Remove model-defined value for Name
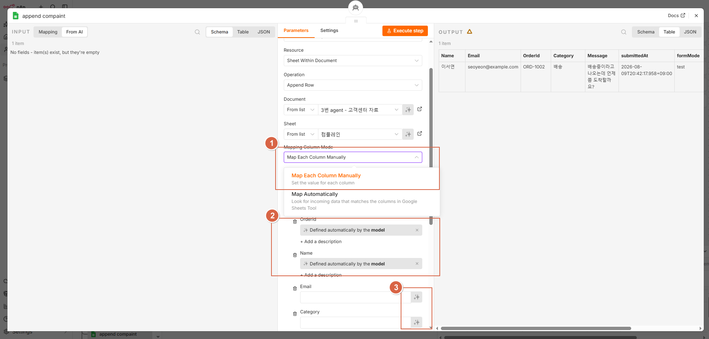The height and width of the screenshot is (339, 709). pos(417,264)
